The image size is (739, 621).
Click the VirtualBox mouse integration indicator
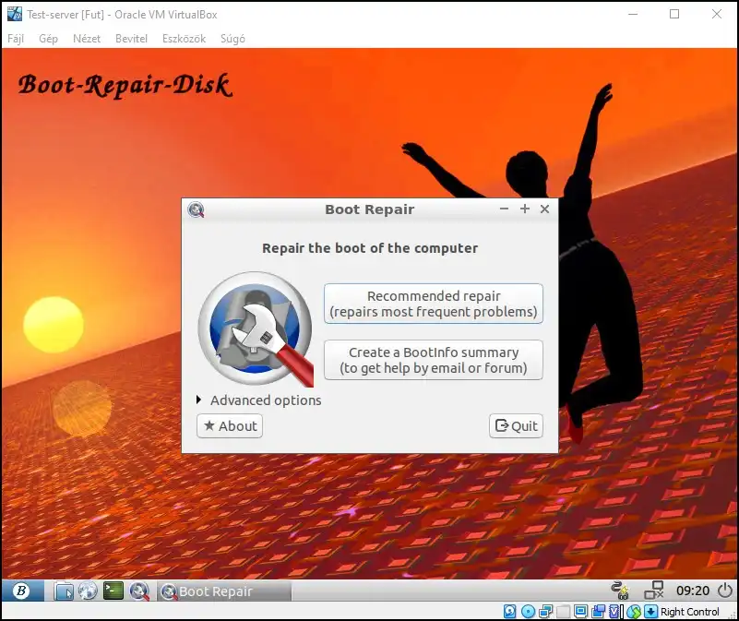click(x=634, y=612)
